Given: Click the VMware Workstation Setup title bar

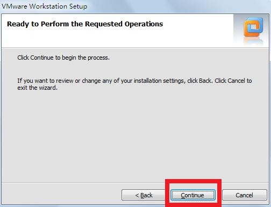Looking at the screenshot, I should tap(134, 6).
